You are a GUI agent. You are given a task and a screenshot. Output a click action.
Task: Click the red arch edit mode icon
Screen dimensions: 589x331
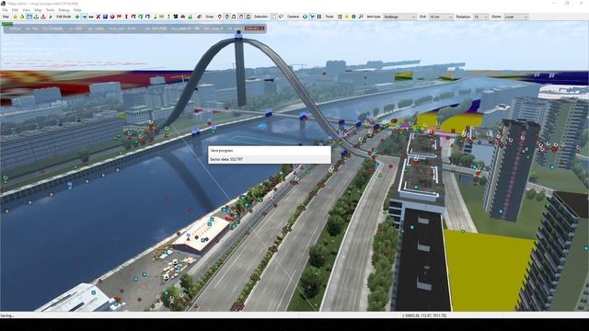(133, 17)
